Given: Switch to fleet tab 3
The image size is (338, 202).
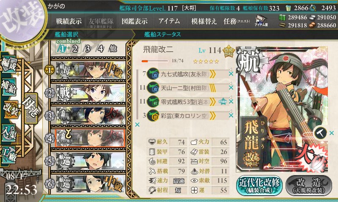Looking at the screenshot, I should point(87,49).
